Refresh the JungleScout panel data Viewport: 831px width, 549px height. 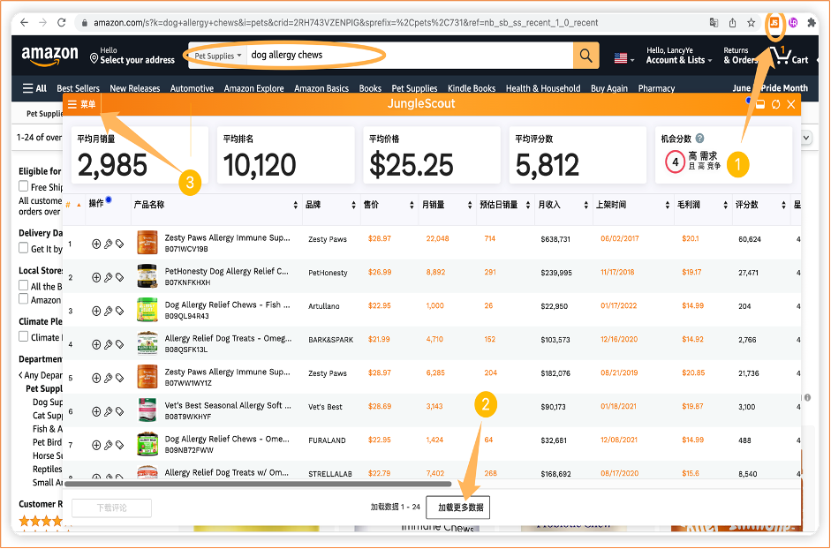click(776, 104)
